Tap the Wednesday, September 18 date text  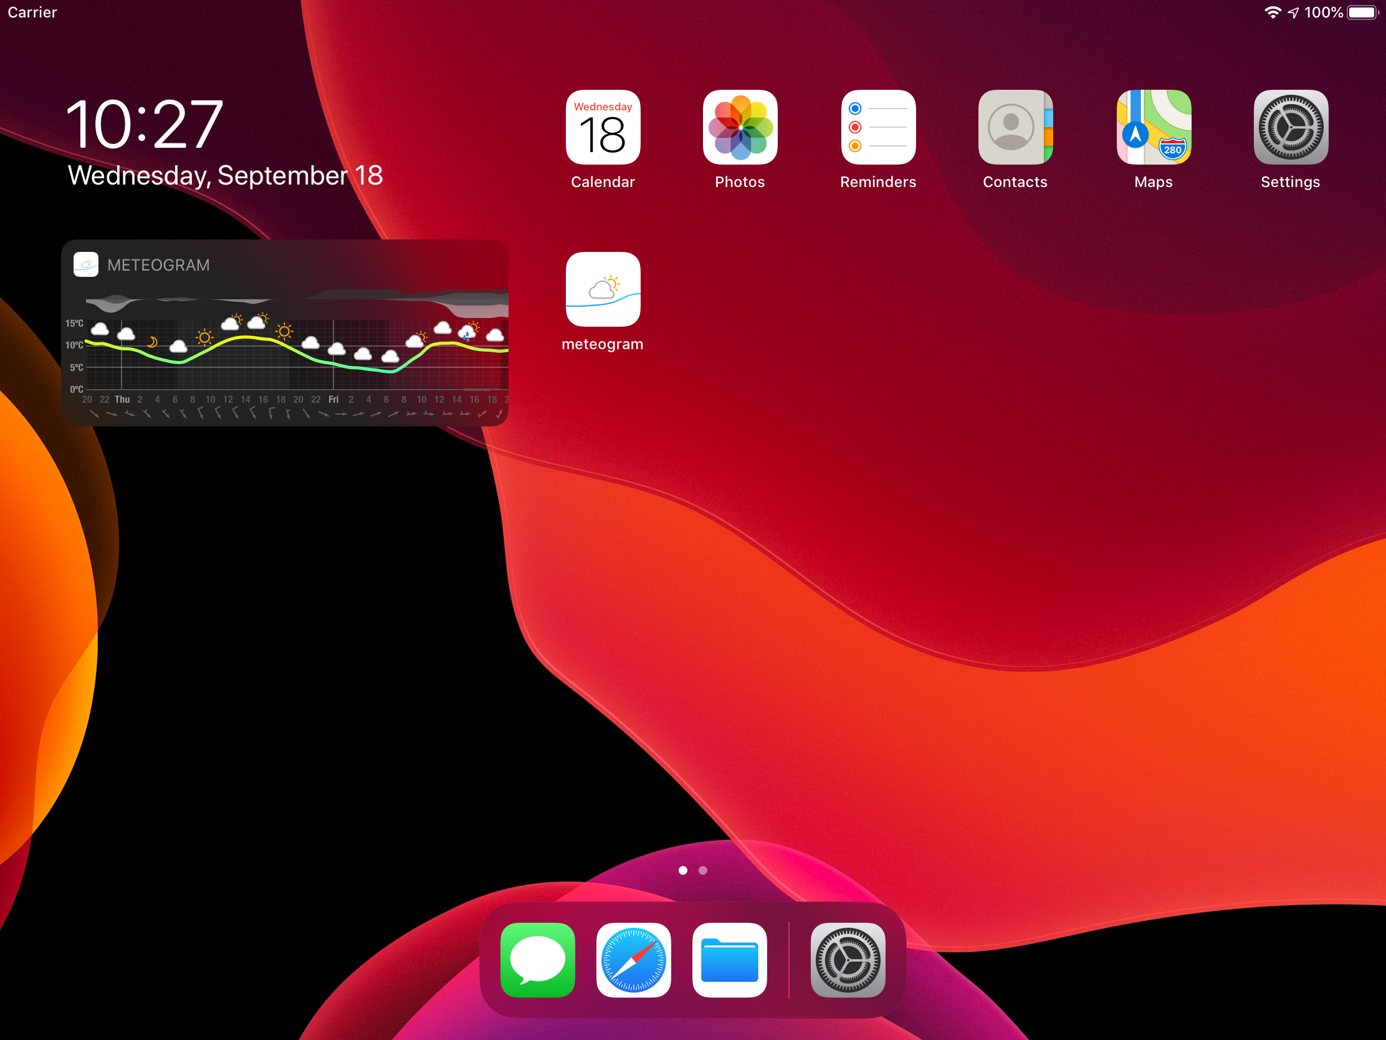[225, 176]
